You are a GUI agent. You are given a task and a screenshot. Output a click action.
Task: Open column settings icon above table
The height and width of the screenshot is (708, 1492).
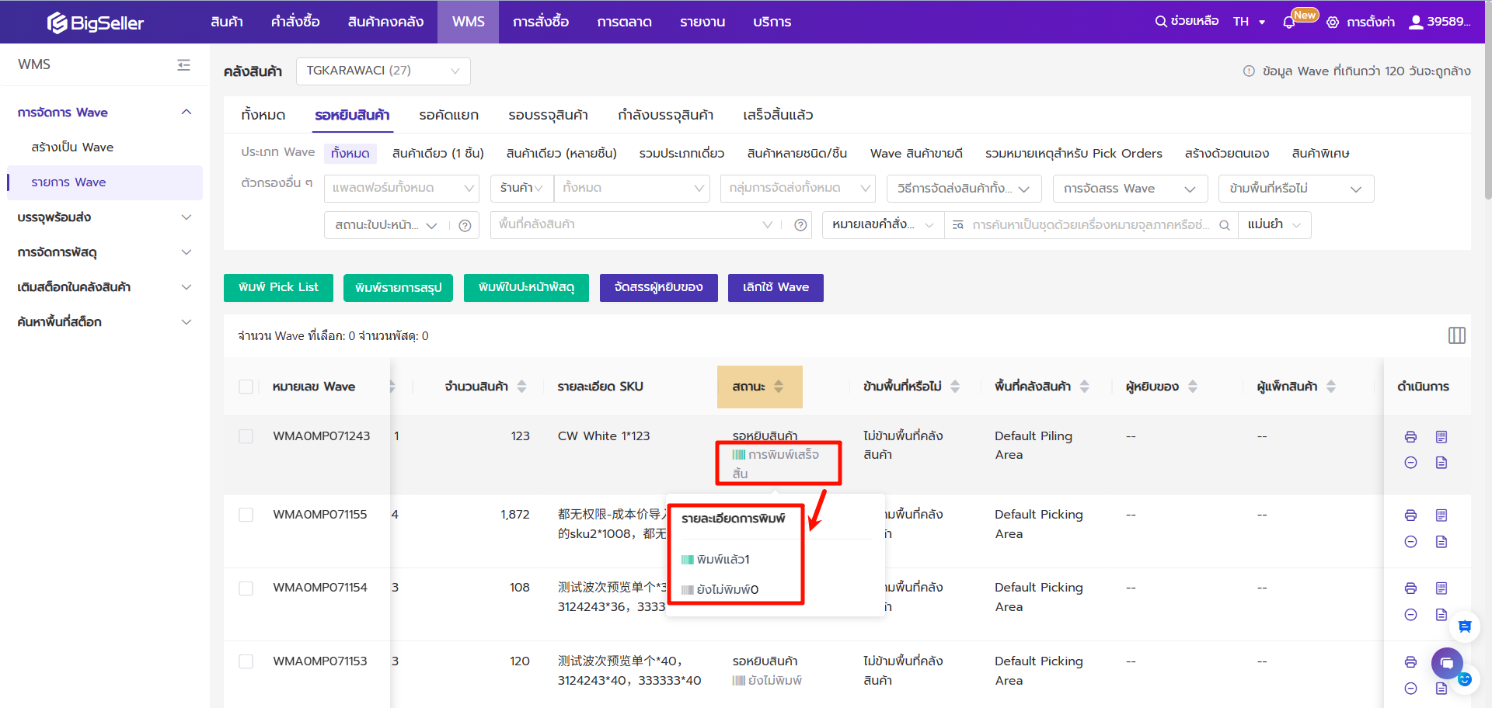click(x=1456, y=335)
